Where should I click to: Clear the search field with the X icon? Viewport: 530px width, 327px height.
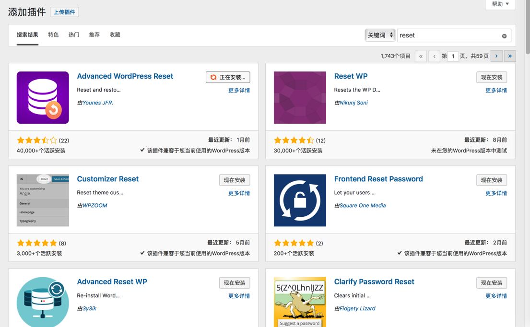[504, 36]
